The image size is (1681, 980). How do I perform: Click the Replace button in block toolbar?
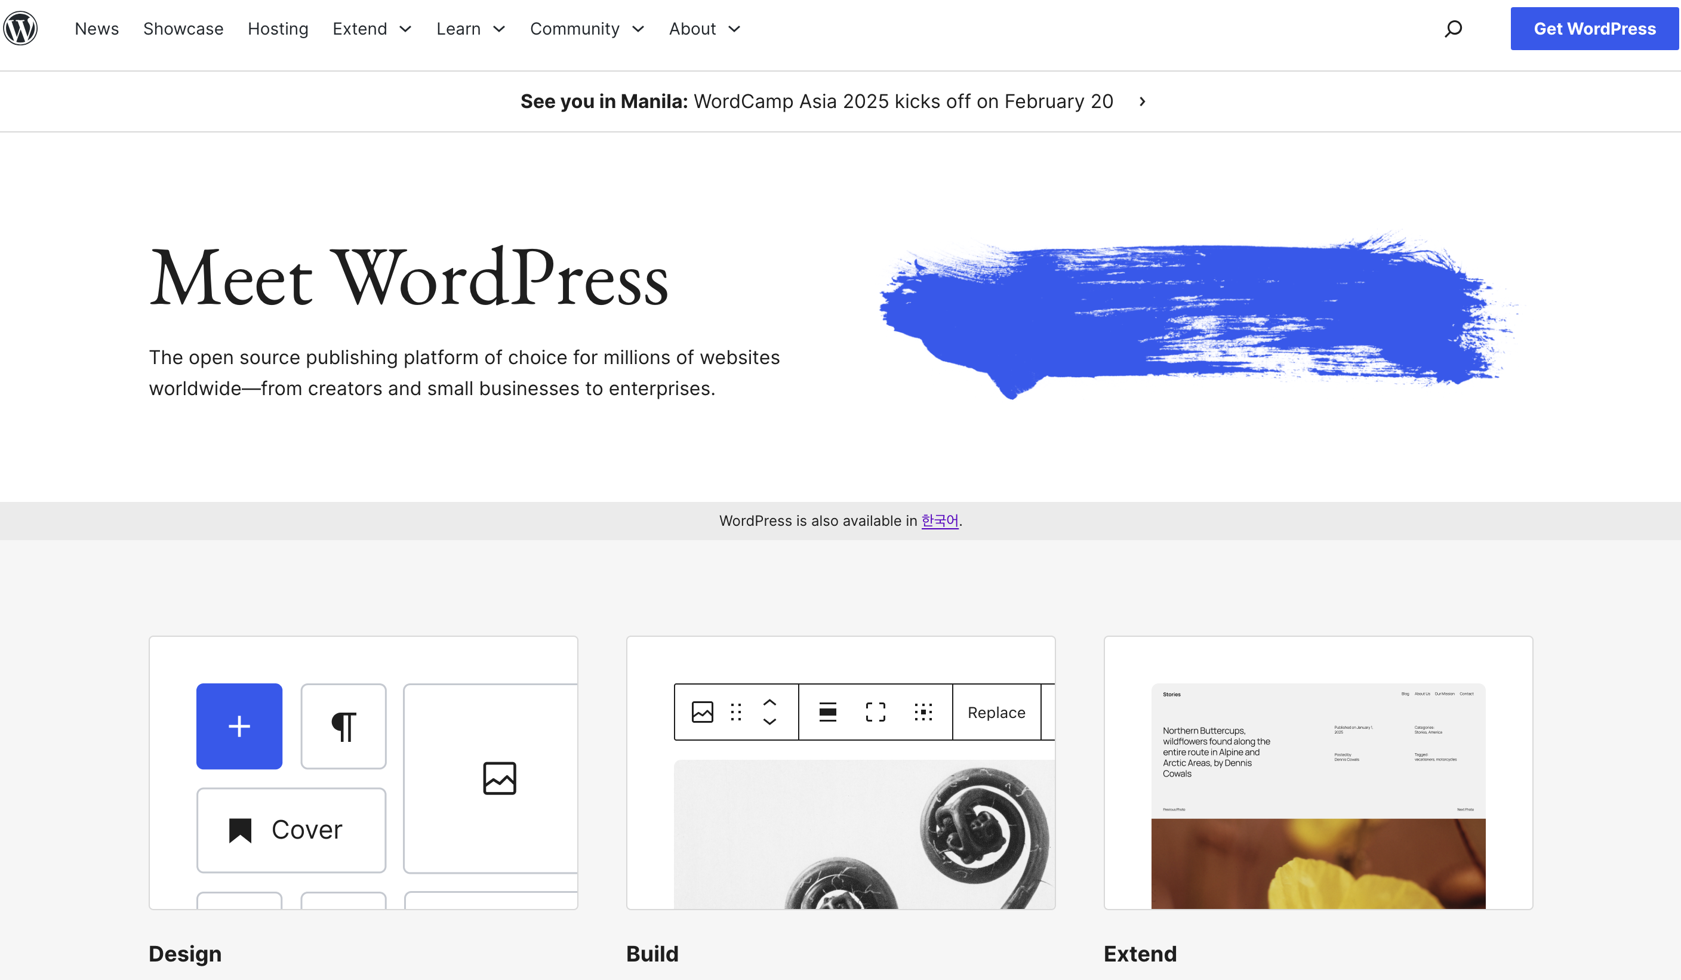coord(996,712)
